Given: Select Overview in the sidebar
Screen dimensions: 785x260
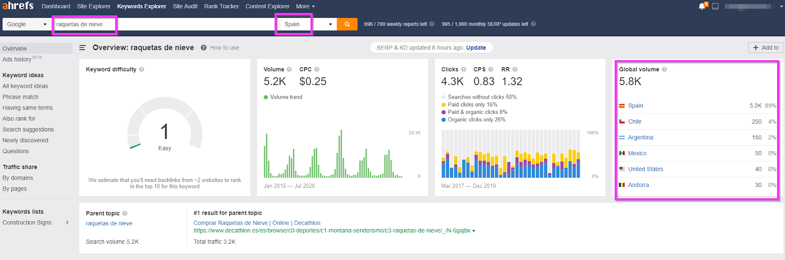Looking at the screenshot, I should click(36, 48).
